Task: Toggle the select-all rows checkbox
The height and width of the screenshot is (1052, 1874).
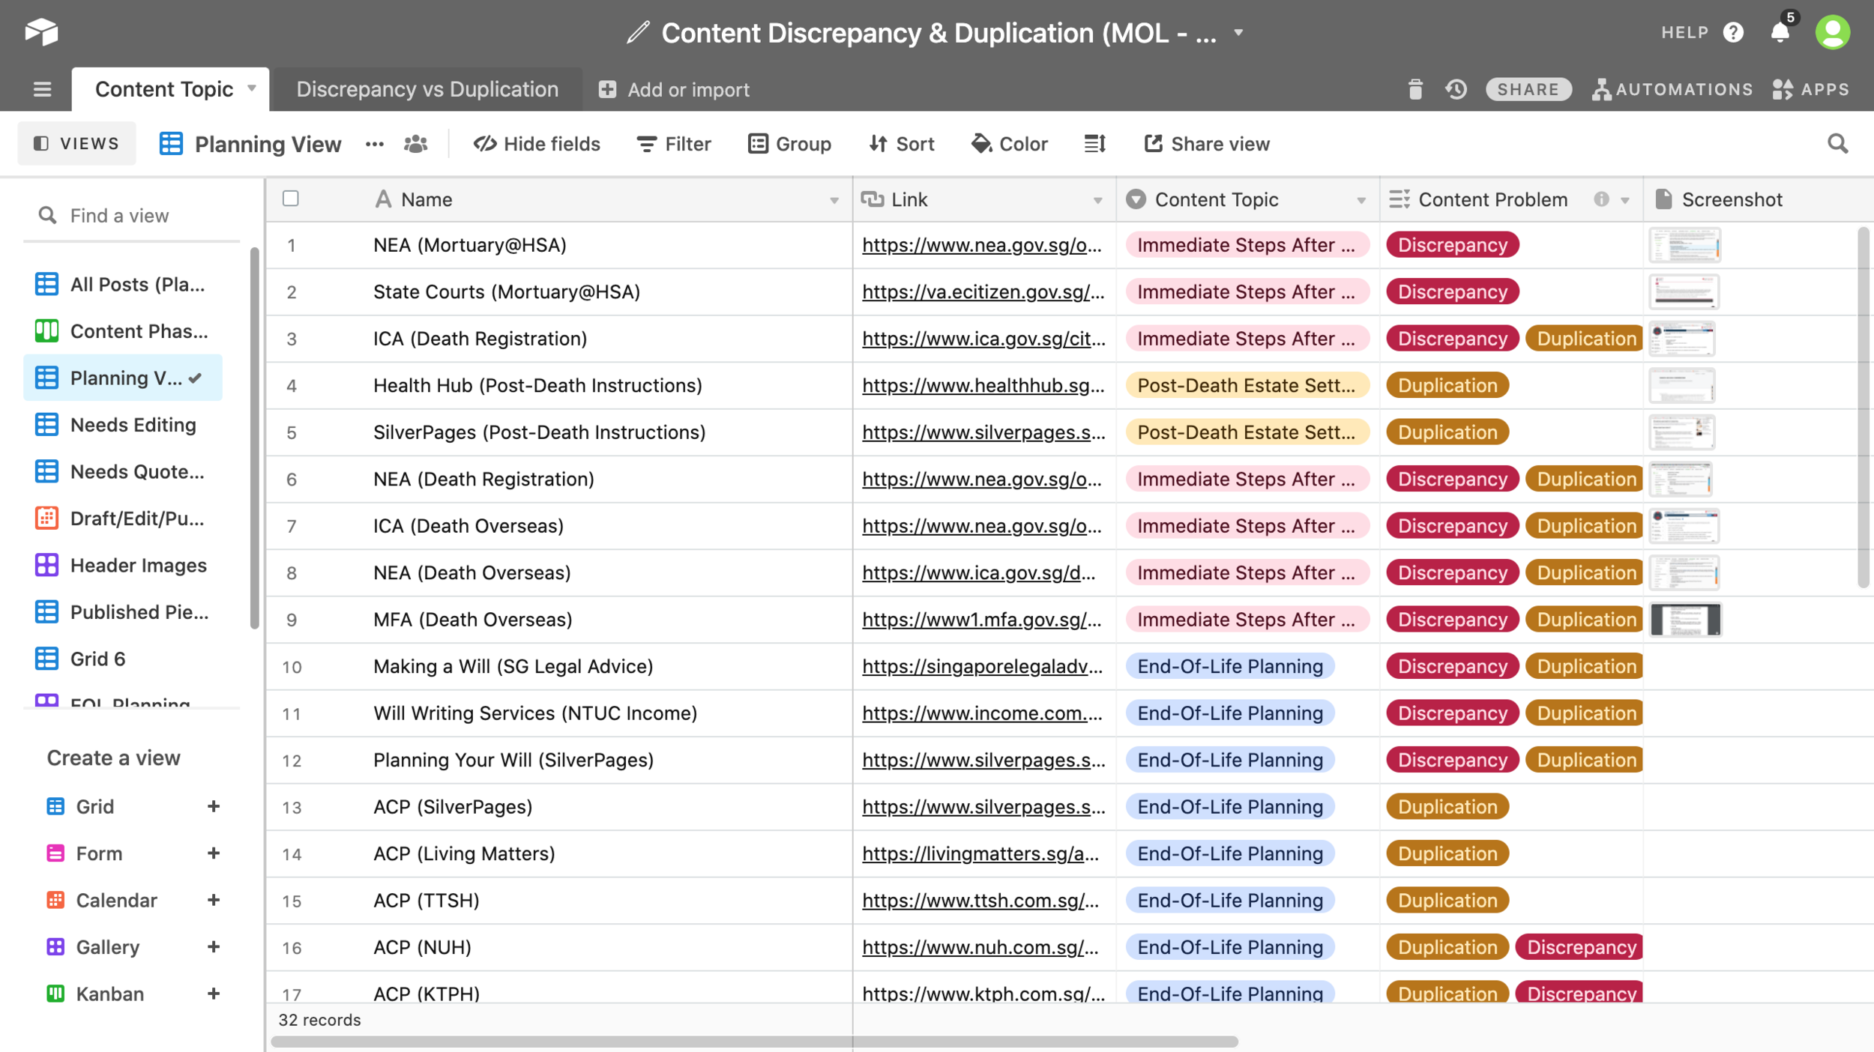Action: (x=290, y=199)
